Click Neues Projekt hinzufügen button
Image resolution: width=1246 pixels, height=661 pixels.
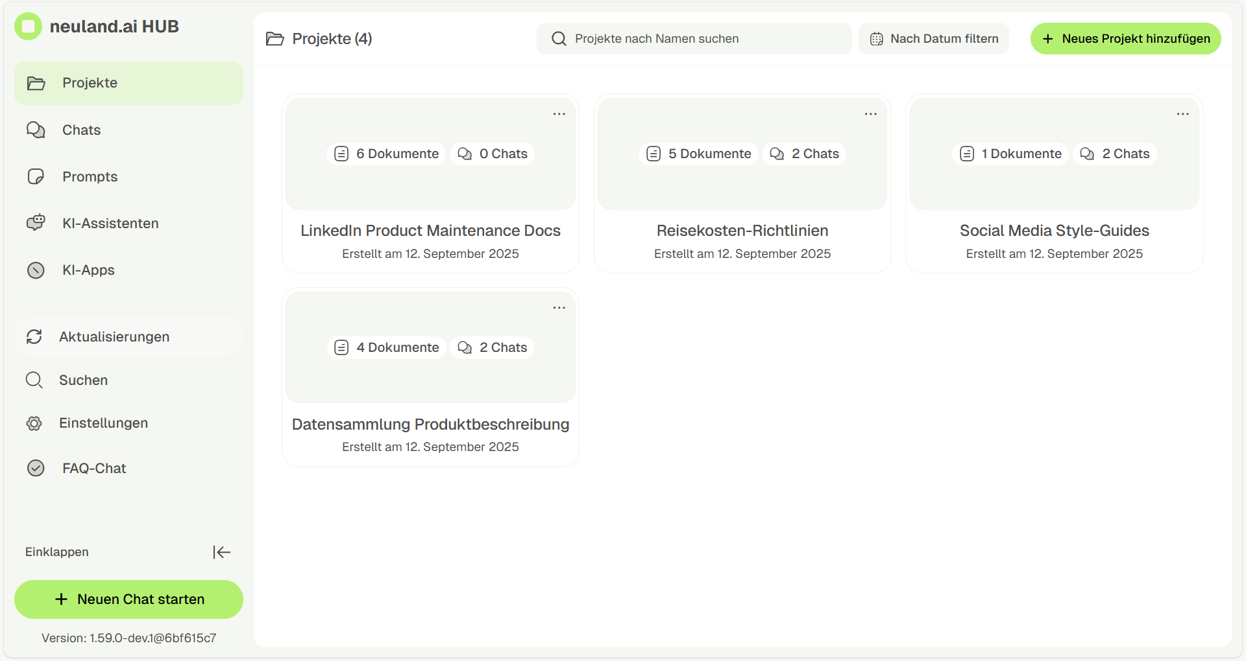click(1125, 39)
